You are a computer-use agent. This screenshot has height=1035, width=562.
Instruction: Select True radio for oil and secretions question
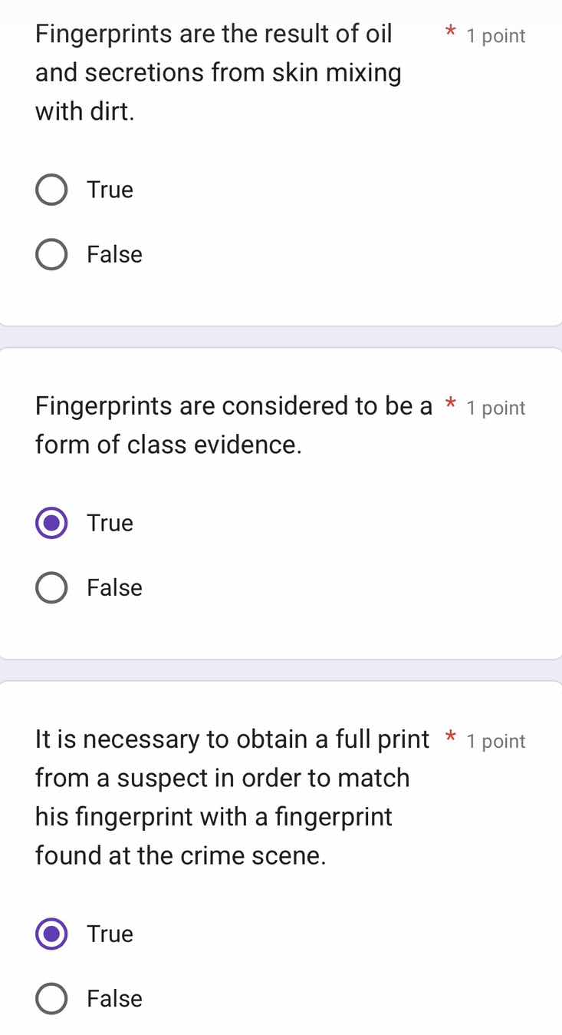pyautogui.click(x=51, y=190)
